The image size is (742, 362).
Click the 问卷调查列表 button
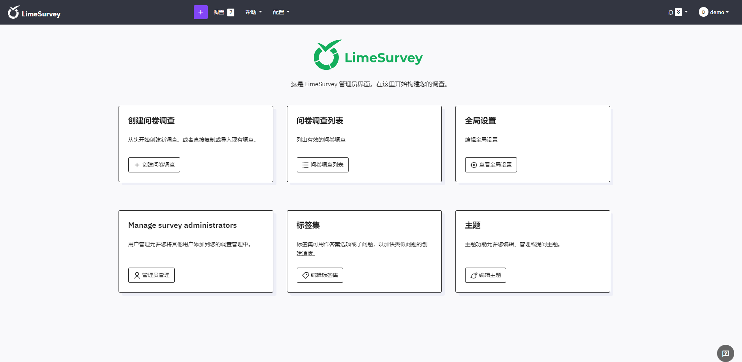[x=322, y=165]
